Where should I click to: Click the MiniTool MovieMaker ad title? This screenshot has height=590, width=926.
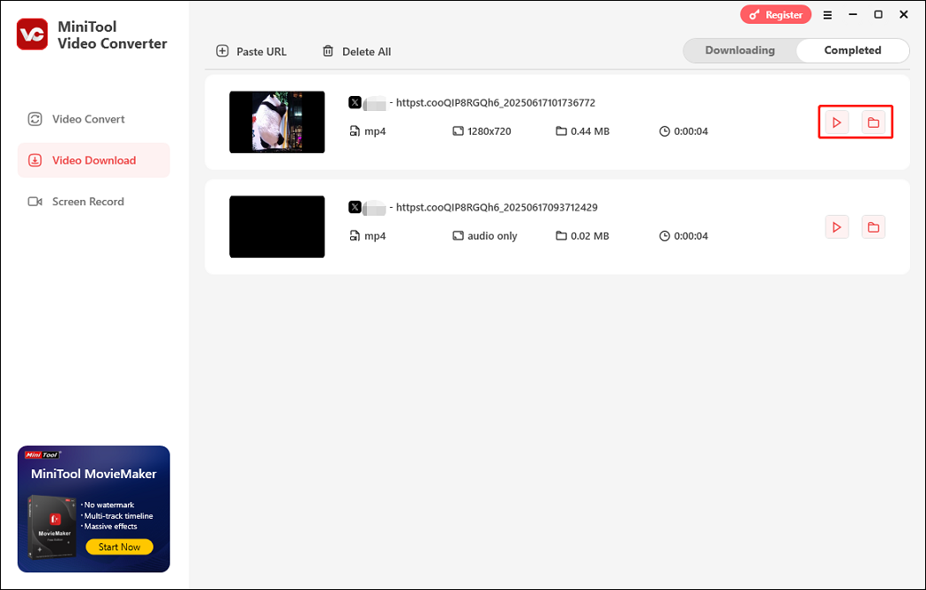93,474
